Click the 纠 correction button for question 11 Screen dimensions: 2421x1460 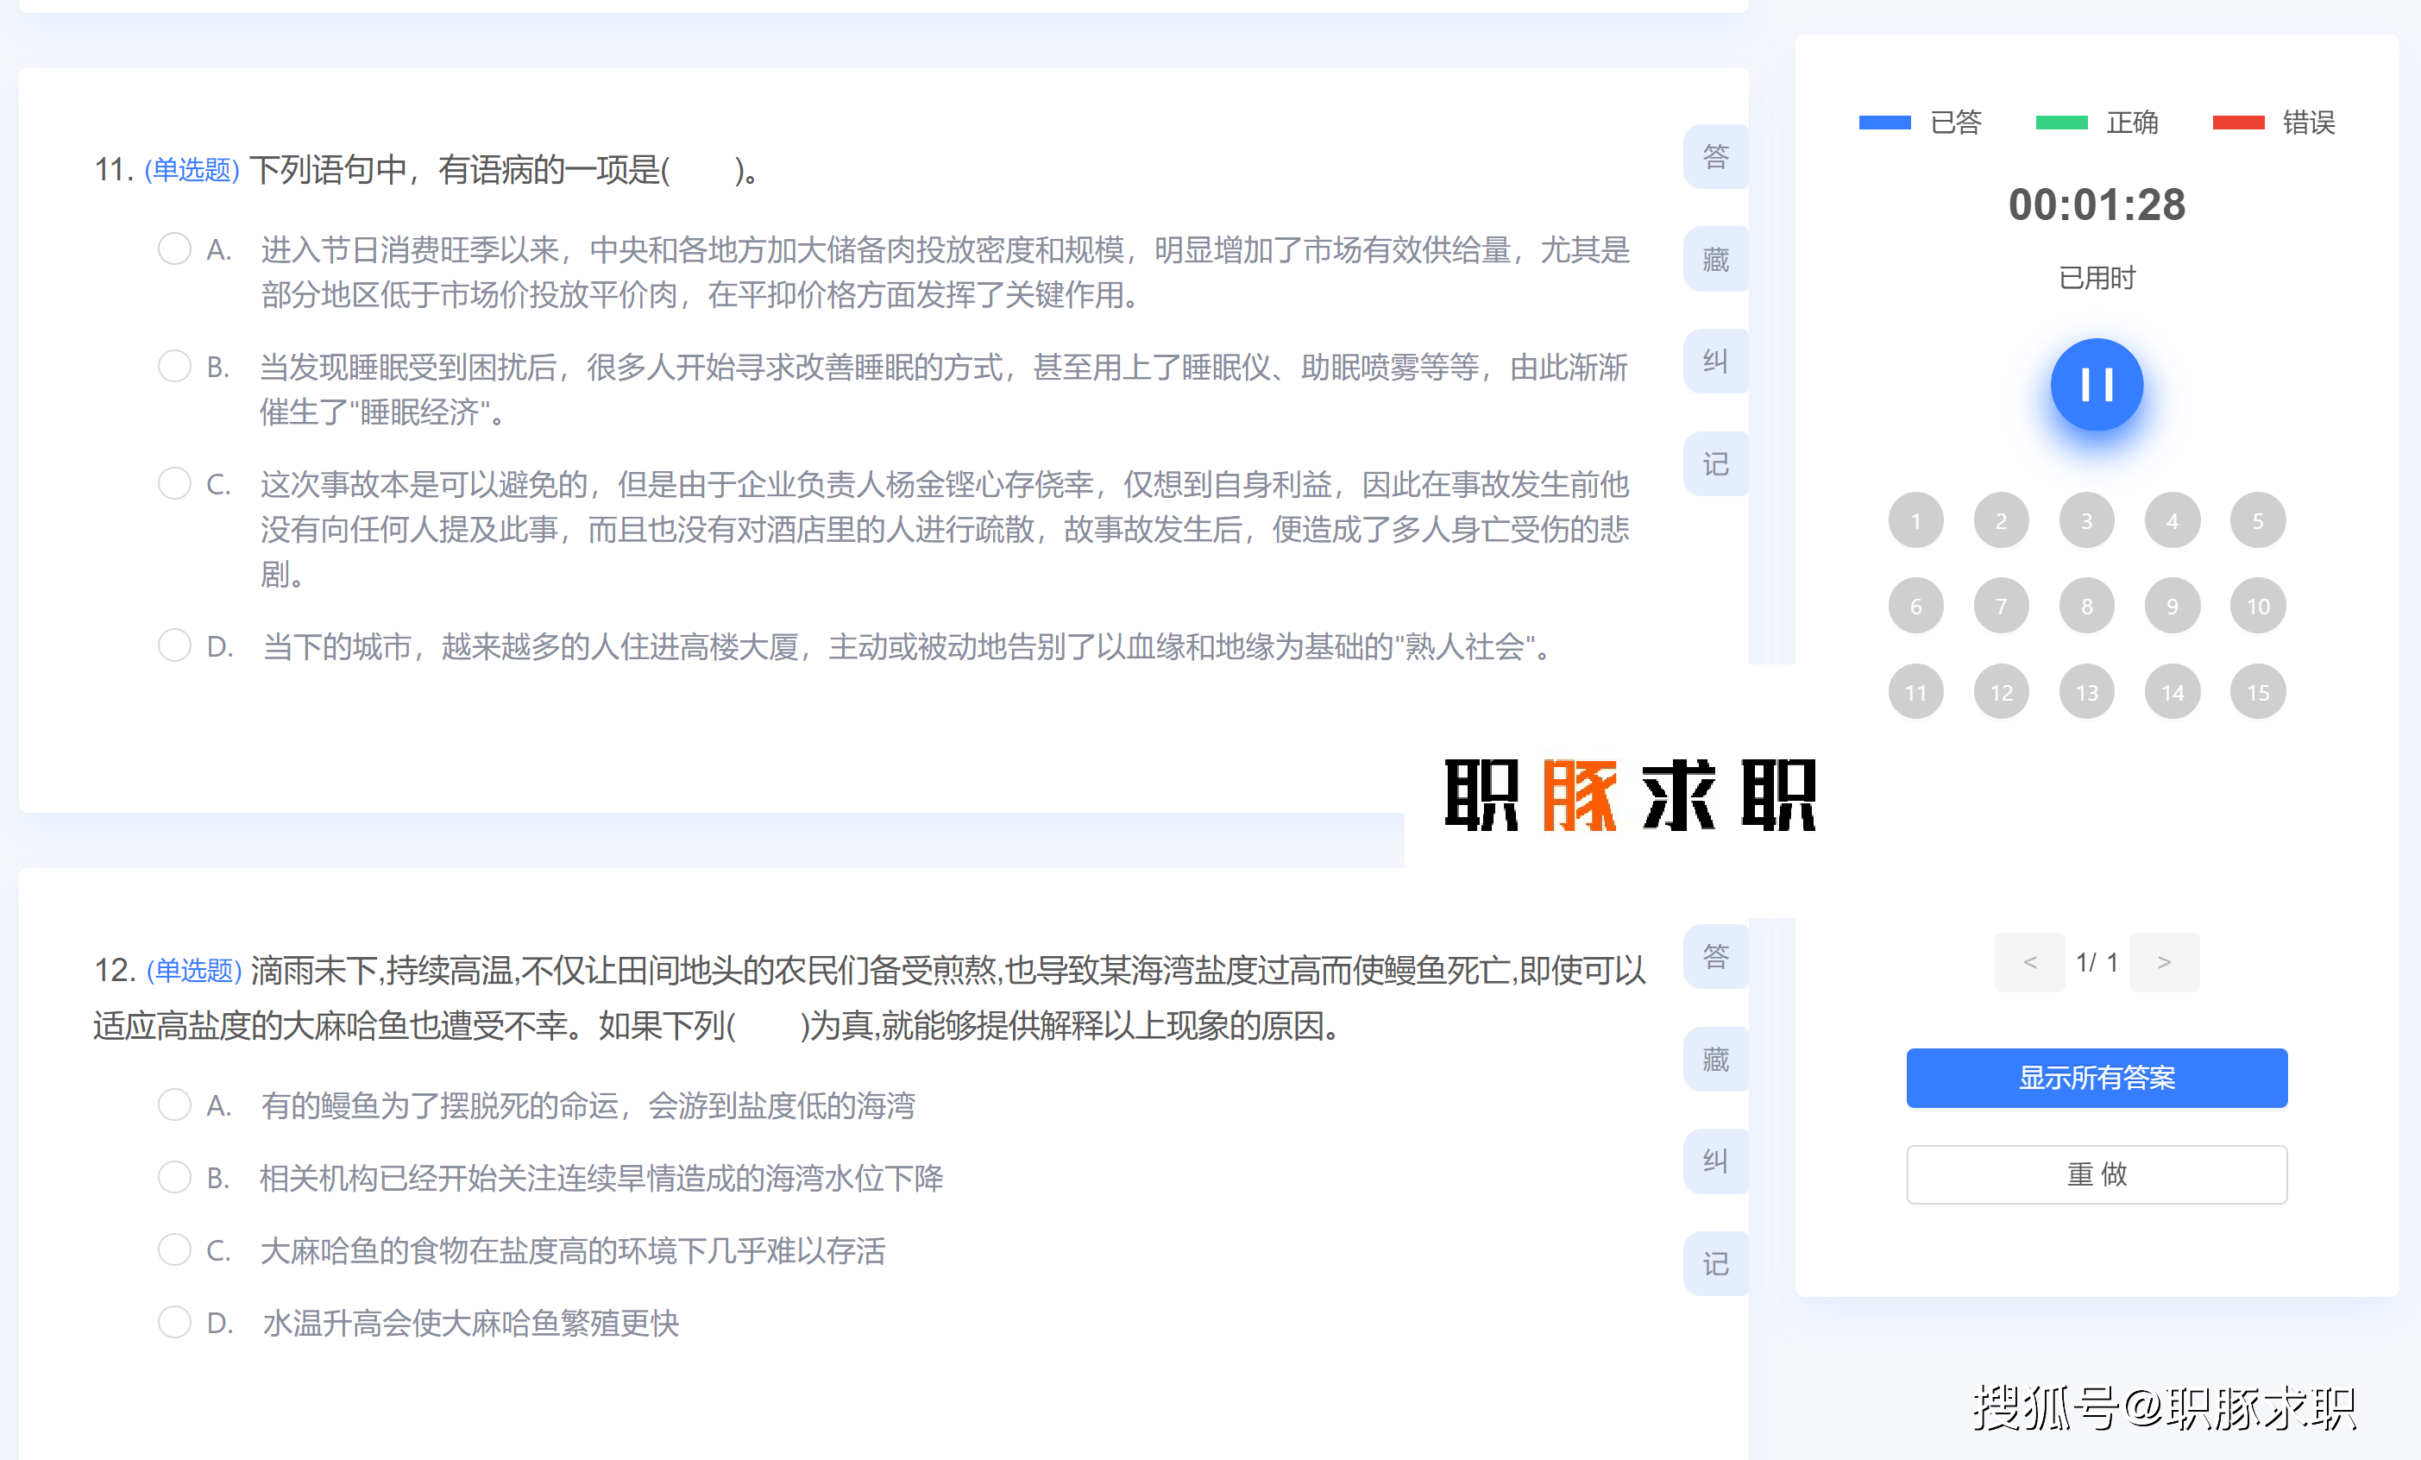tap(1715, 362)
